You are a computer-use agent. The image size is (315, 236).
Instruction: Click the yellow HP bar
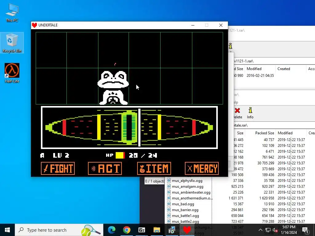pyautogui.click(x=120, y=155)
